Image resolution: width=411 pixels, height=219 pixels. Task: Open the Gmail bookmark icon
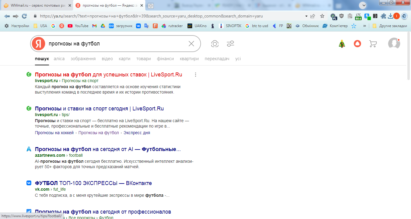pyautogui.click(x=94, y=26)
